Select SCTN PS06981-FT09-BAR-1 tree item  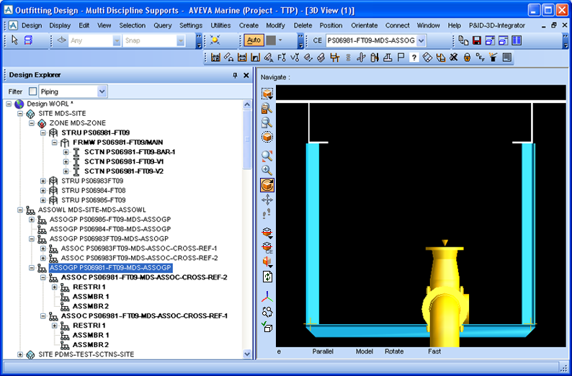click(129, 152)
